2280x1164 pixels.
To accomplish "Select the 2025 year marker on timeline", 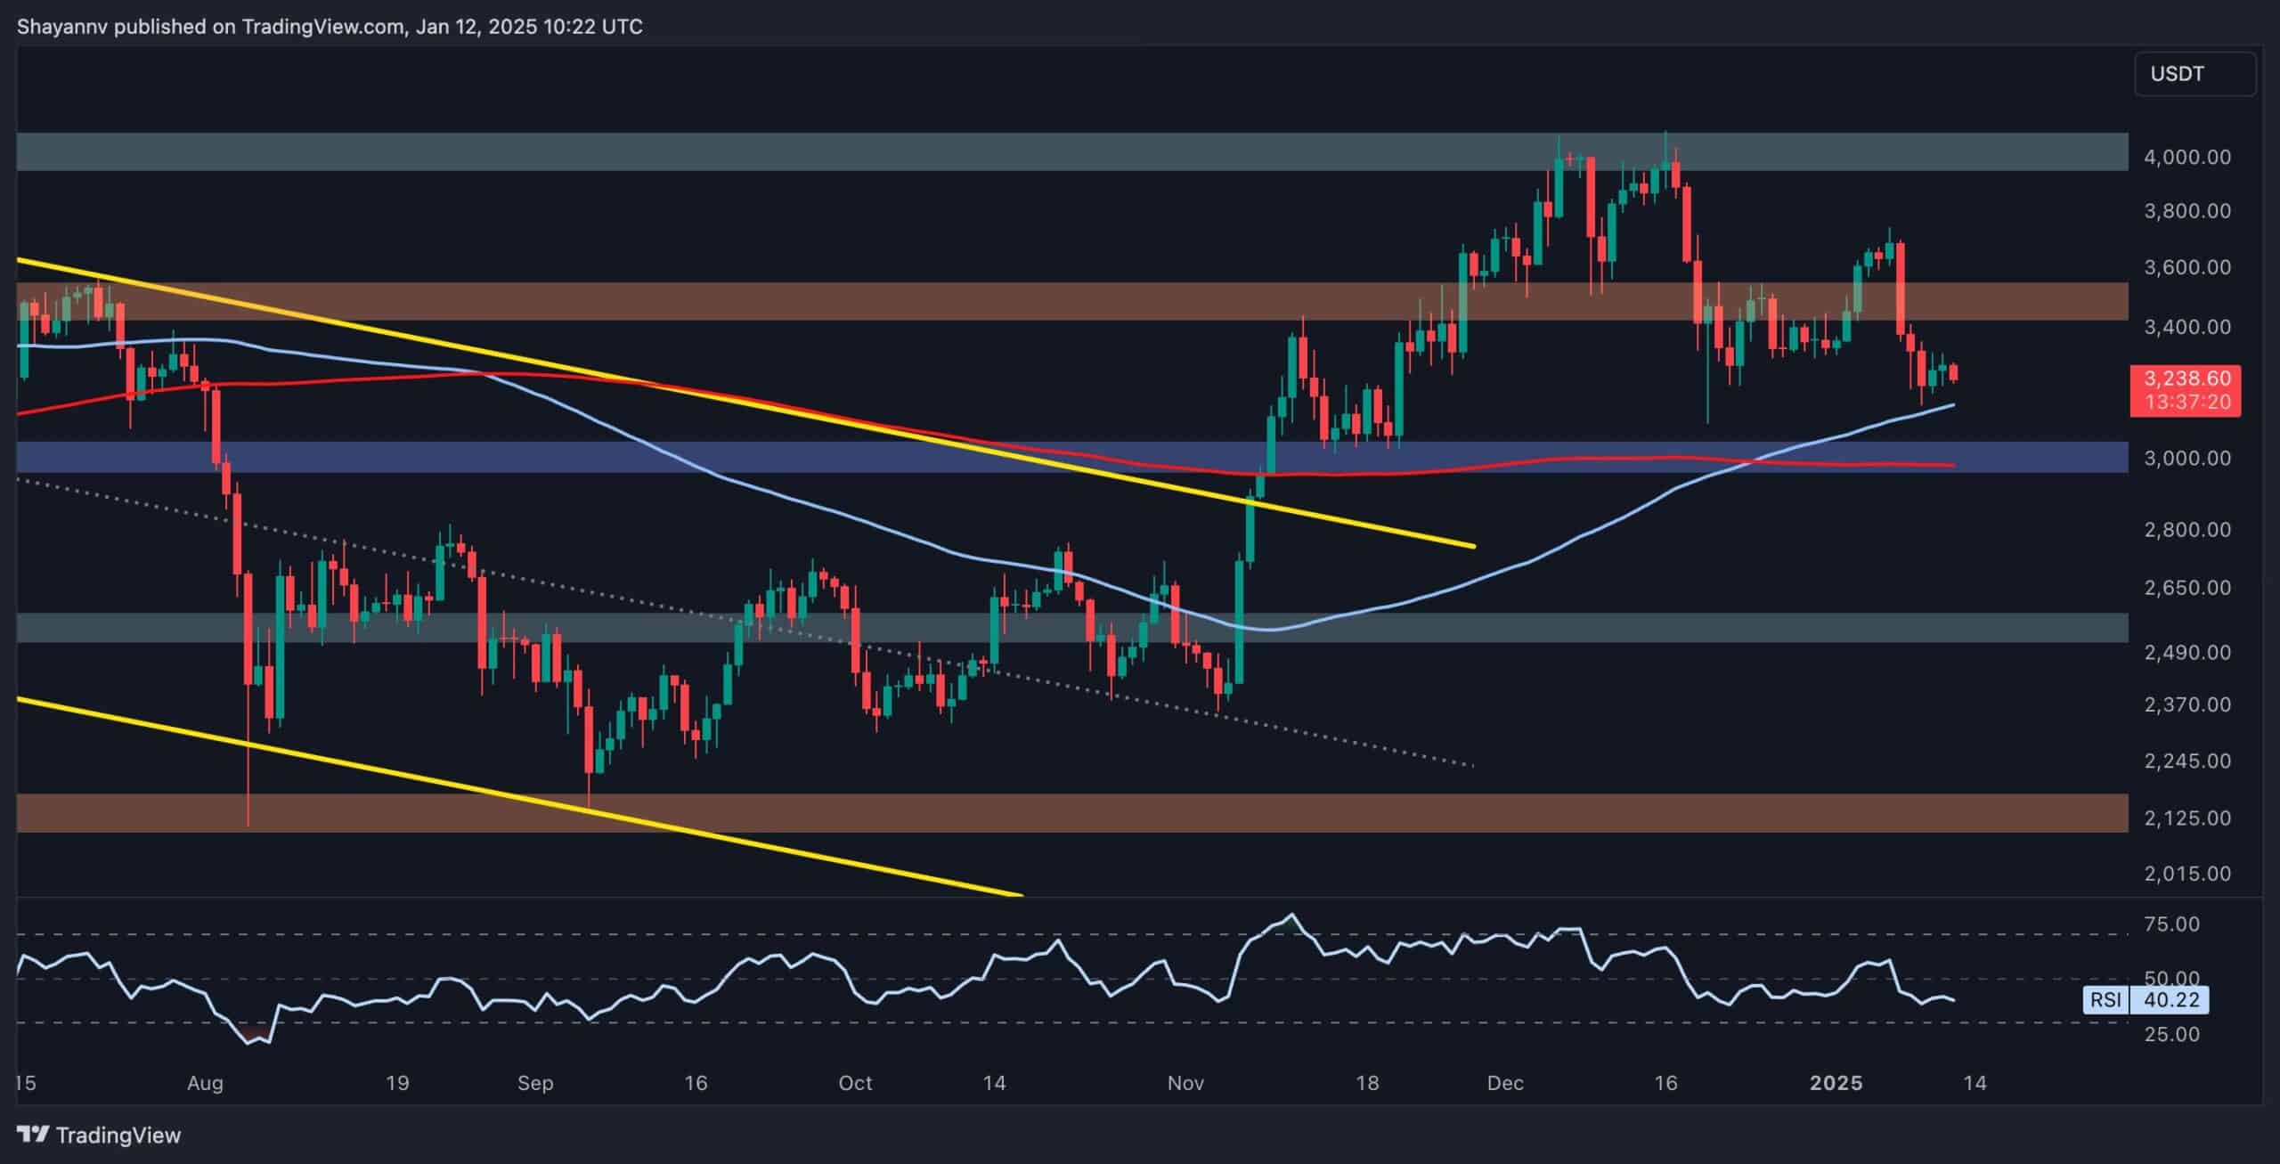I will [1836, 1084].
